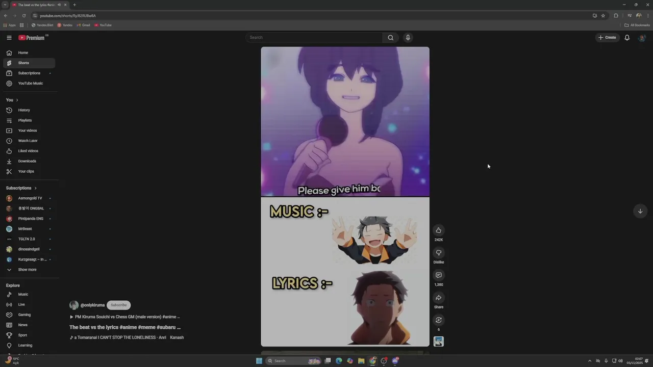Open MrBeast channel

pos(29,229)
